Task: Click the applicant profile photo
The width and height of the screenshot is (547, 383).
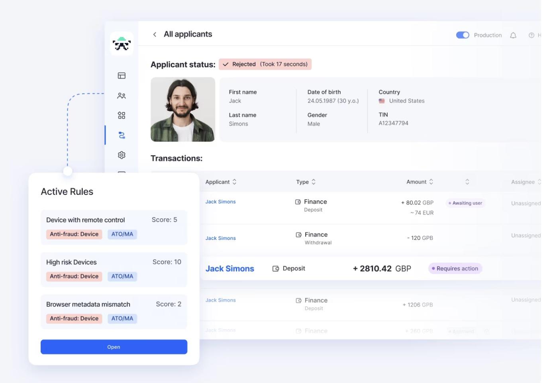Action: [183, 110]
